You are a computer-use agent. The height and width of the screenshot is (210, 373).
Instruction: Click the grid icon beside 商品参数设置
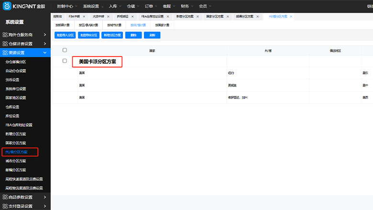point(5,197)
